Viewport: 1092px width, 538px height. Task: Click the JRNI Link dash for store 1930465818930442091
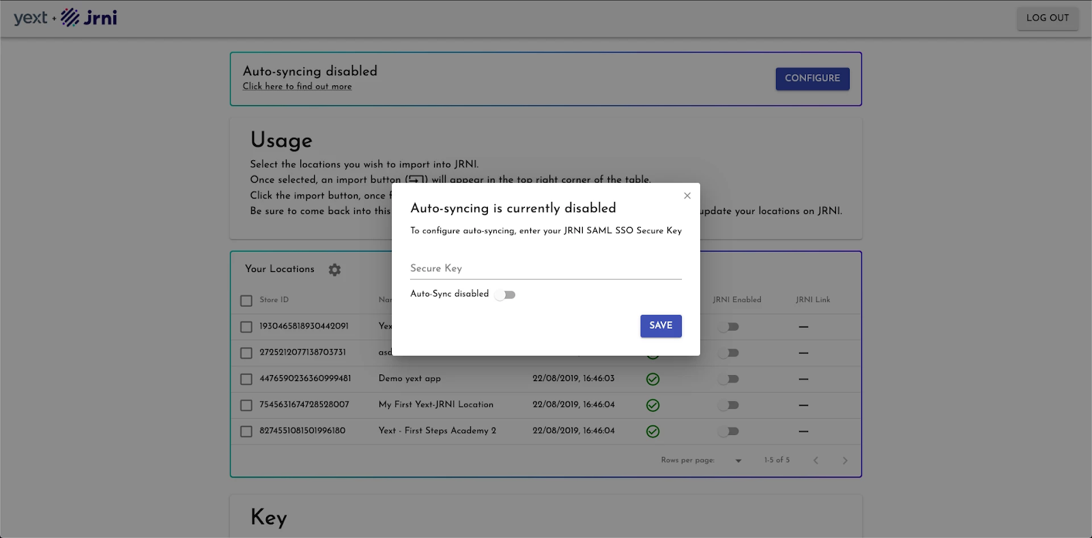point(803,327)
